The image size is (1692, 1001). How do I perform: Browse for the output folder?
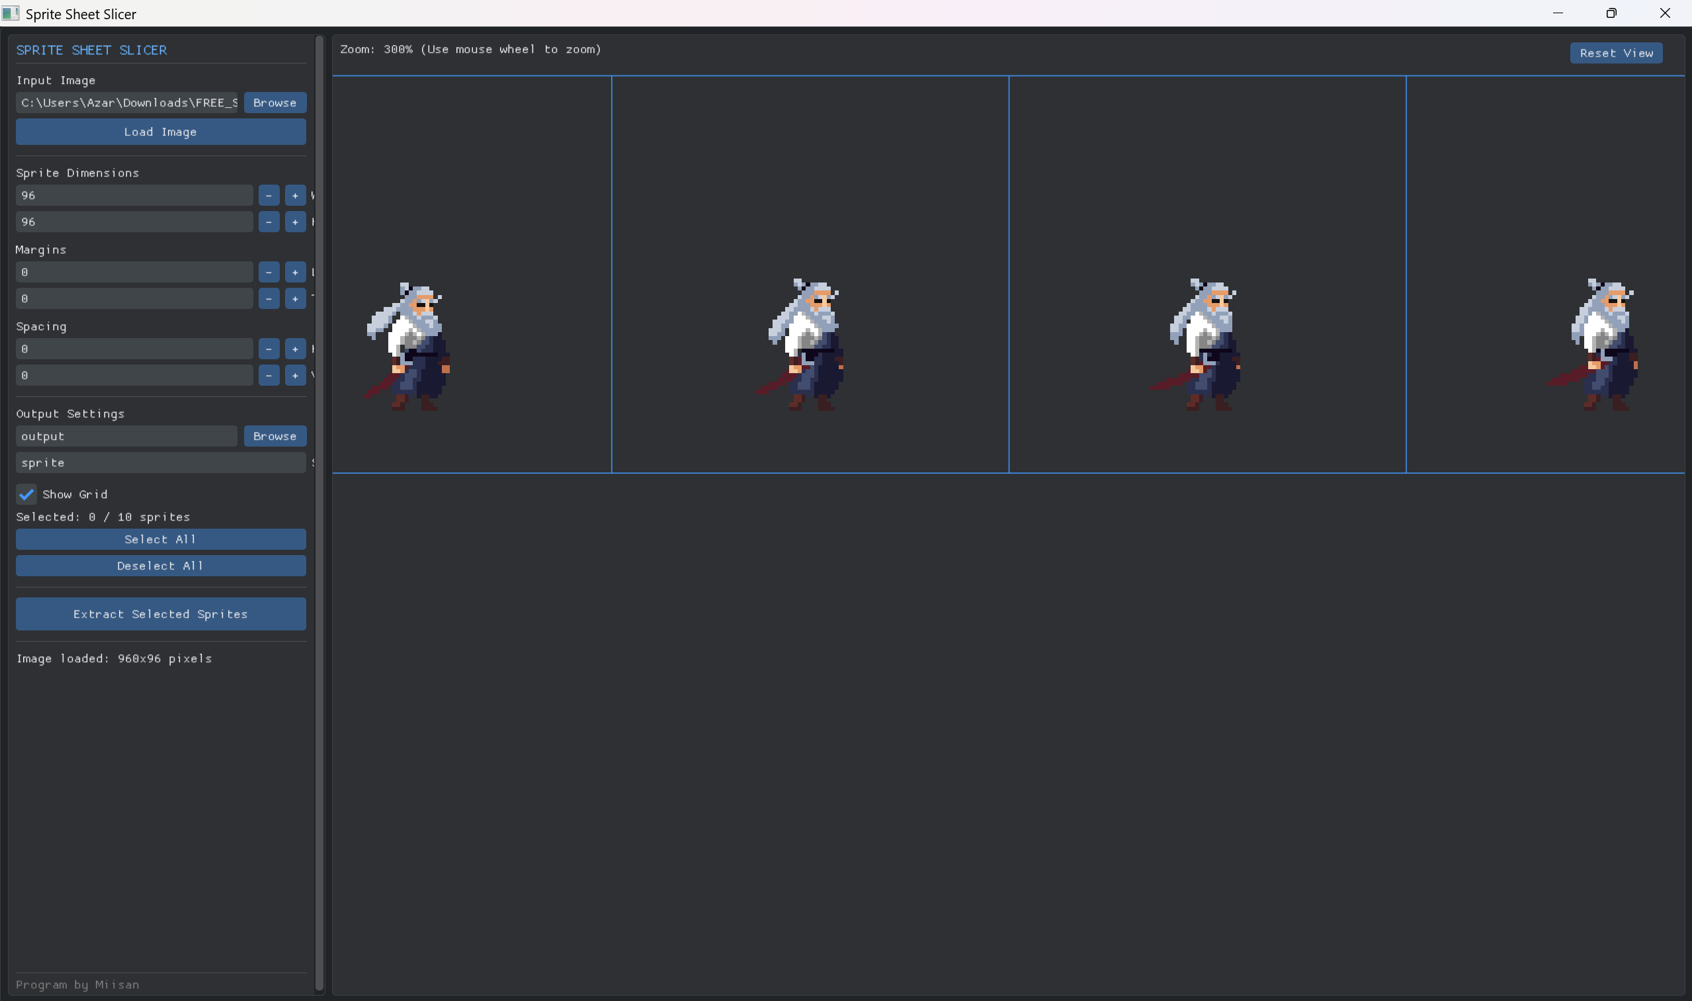coord(275,437)
